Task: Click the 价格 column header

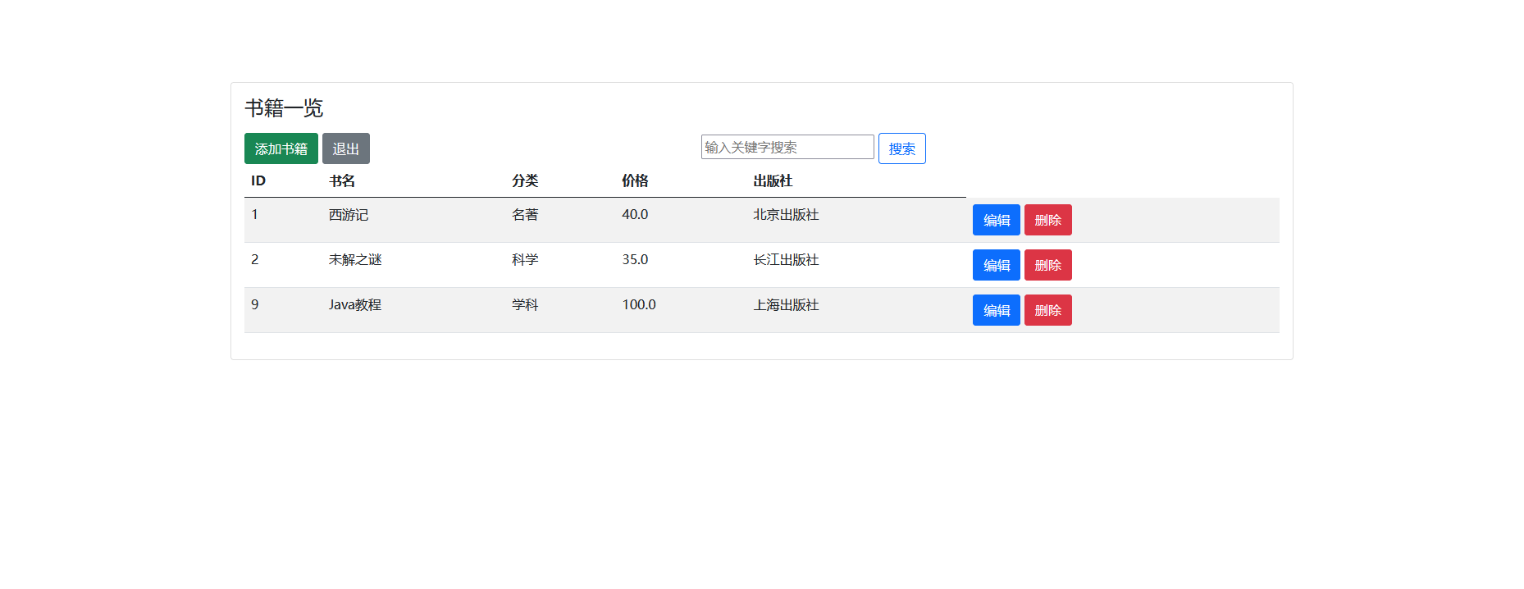Action: tap(635, 180)
